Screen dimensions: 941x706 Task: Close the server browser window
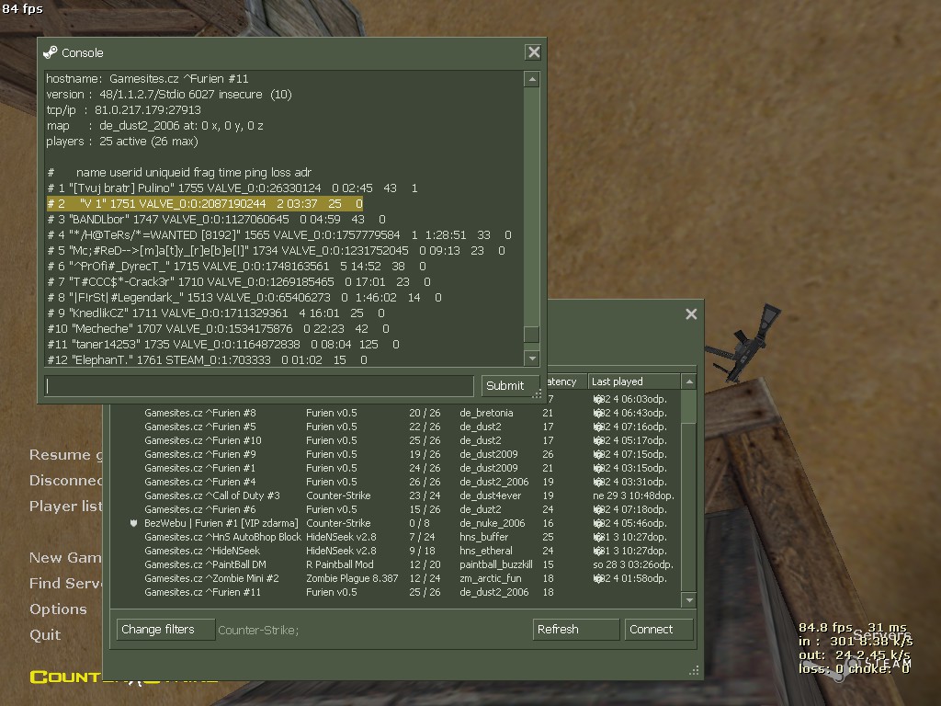(x=691, y=314)
